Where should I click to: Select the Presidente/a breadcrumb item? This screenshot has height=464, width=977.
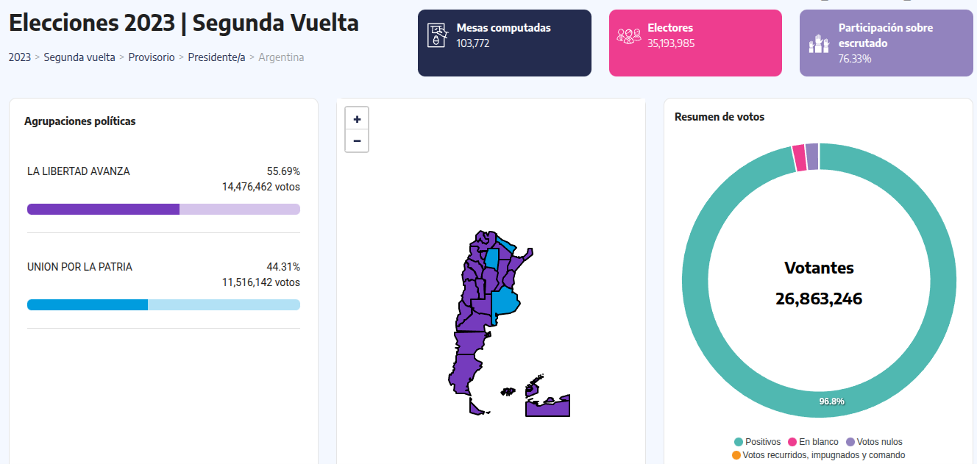(216, 57)
